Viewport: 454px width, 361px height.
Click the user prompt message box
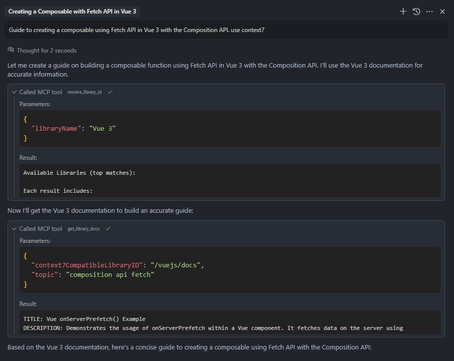pos(226,30)
